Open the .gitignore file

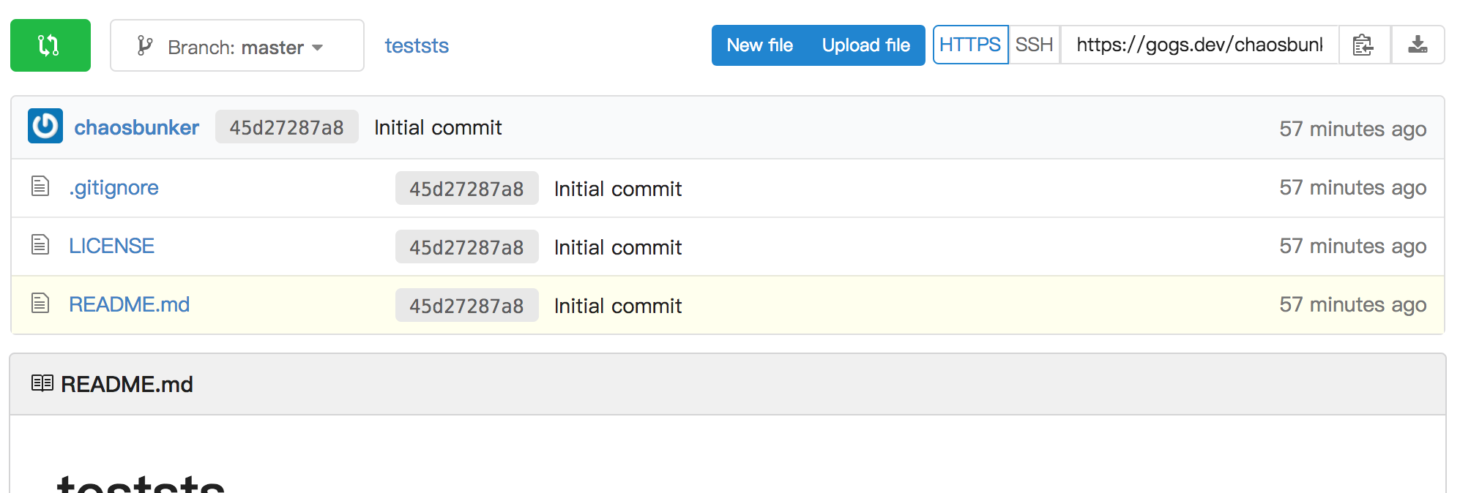[113, 188]
